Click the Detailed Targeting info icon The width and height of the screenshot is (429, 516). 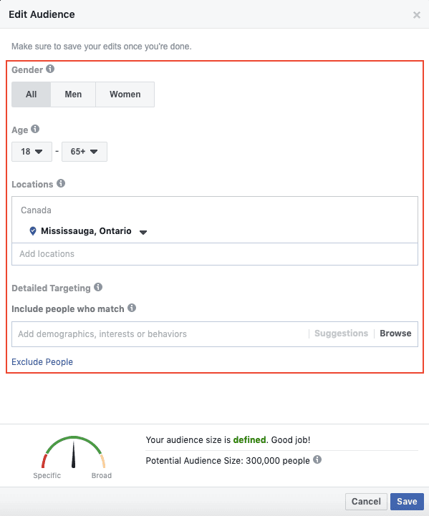click(x=98, y=287)
